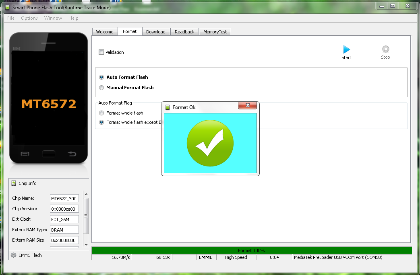Click the phone menu button icon

tap(25, 154)
